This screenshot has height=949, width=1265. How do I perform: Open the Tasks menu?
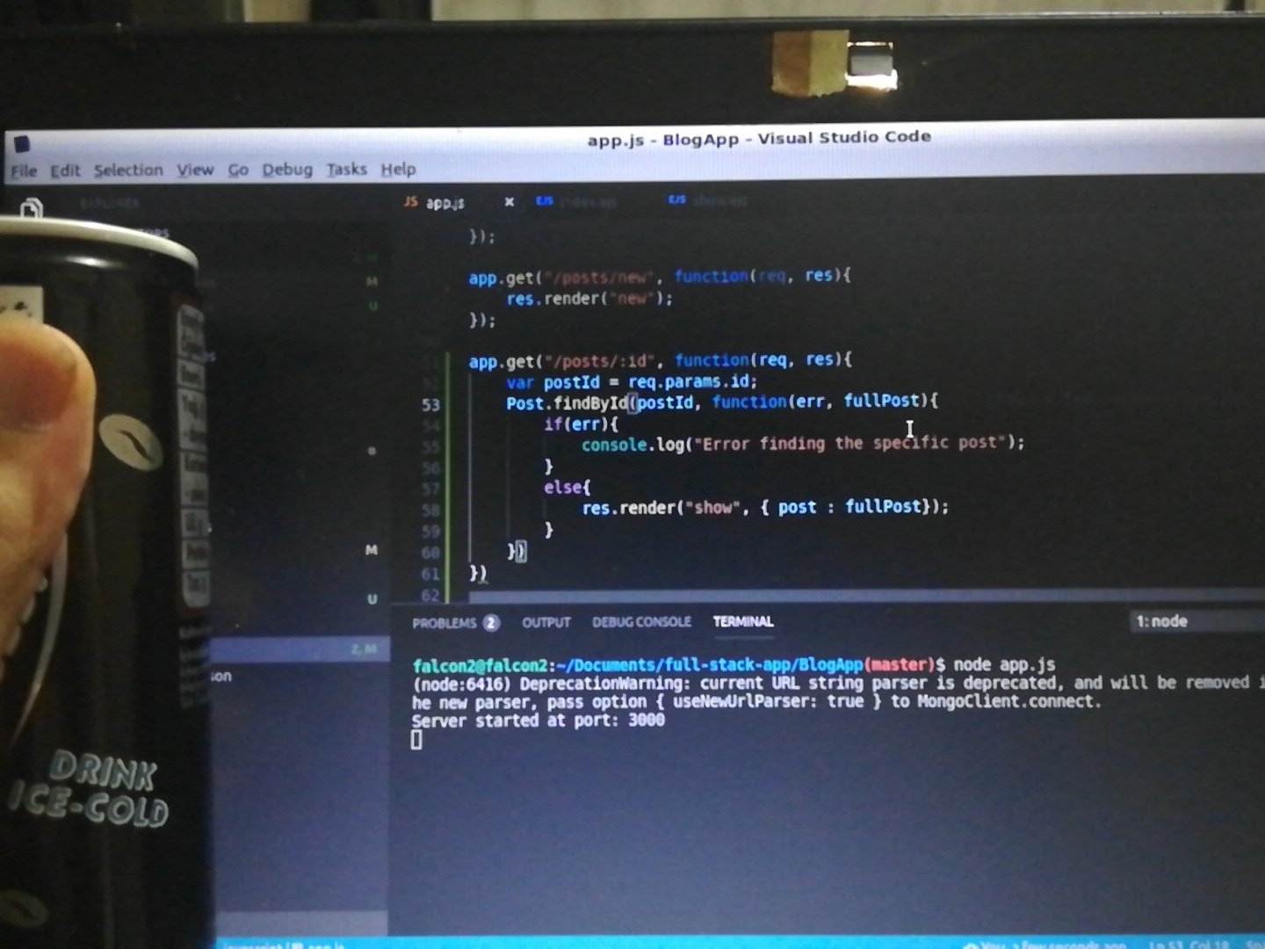(347, 169)
